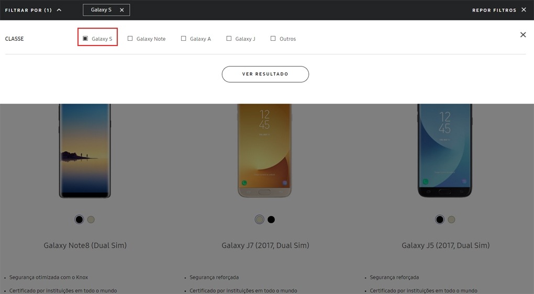Select gold color for Galaxy J5
534x294 pixels.
[452, 220]
